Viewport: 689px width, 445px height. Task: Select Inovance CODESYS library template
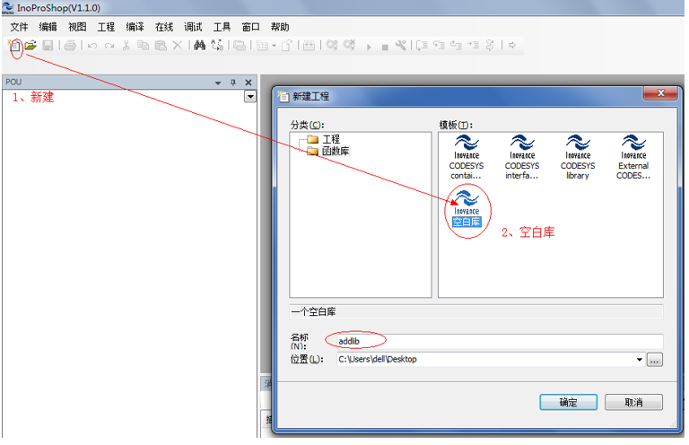(x=578, y=157)
